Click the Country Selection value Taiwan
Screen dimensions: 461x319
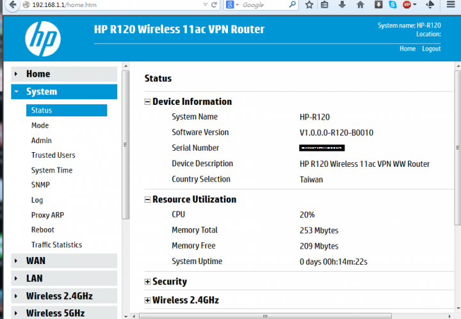tap(311, 180)
